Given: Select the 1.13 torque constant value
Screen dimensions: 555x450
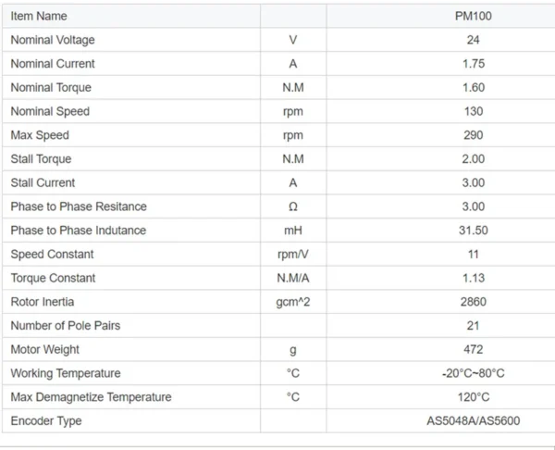Looking at the screenshot, I should pos(474,278).
